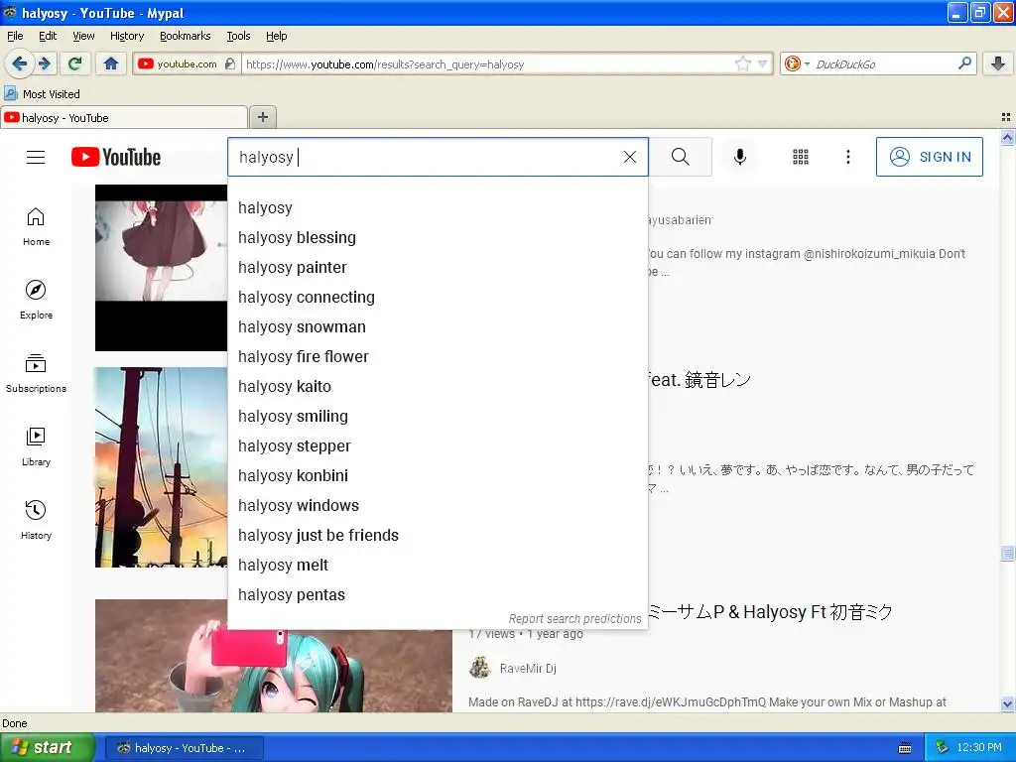The height and width of the screenshot is (762, 1016).
Task: Open the Tools menu
Action: pos(238,36)
